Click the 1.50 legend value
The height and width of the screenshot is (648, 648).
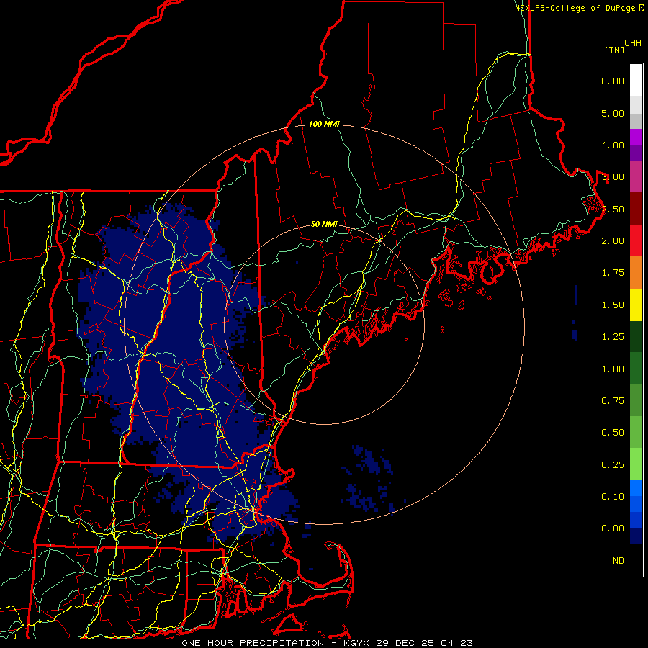[613, 305]
